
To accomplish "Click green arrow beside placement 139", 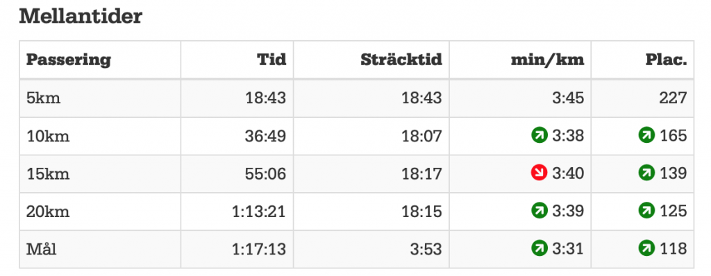I will click(646, 173).
